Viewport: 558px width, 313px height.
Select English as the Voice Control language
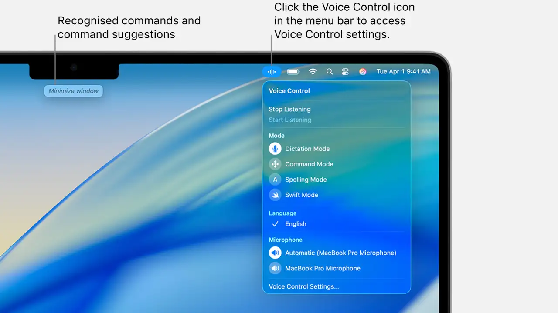[296, 224]
